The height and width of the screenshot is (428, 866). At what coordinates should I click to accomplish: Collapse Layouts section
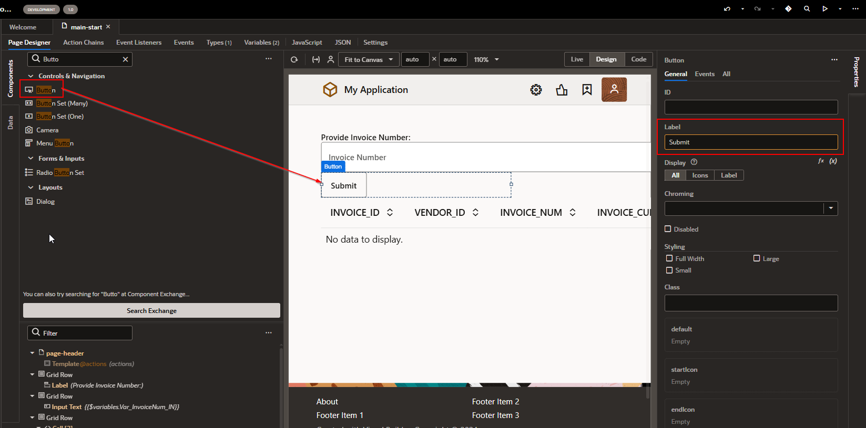[x=30, y=187]
